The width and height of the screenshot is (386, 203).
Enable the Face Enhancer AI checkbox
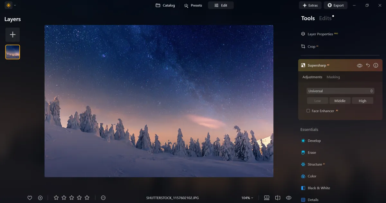308,110
